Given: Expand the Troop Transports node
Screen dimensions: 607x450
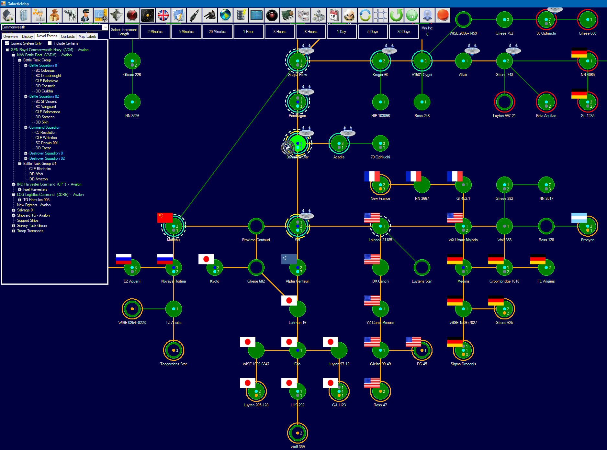Looking at the screenshot, I should (x=14, y=231).
